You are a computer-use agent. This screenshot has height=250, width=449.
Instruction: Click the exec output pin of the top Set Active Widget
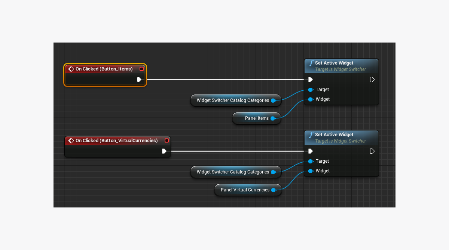click(x=372, y=79)
